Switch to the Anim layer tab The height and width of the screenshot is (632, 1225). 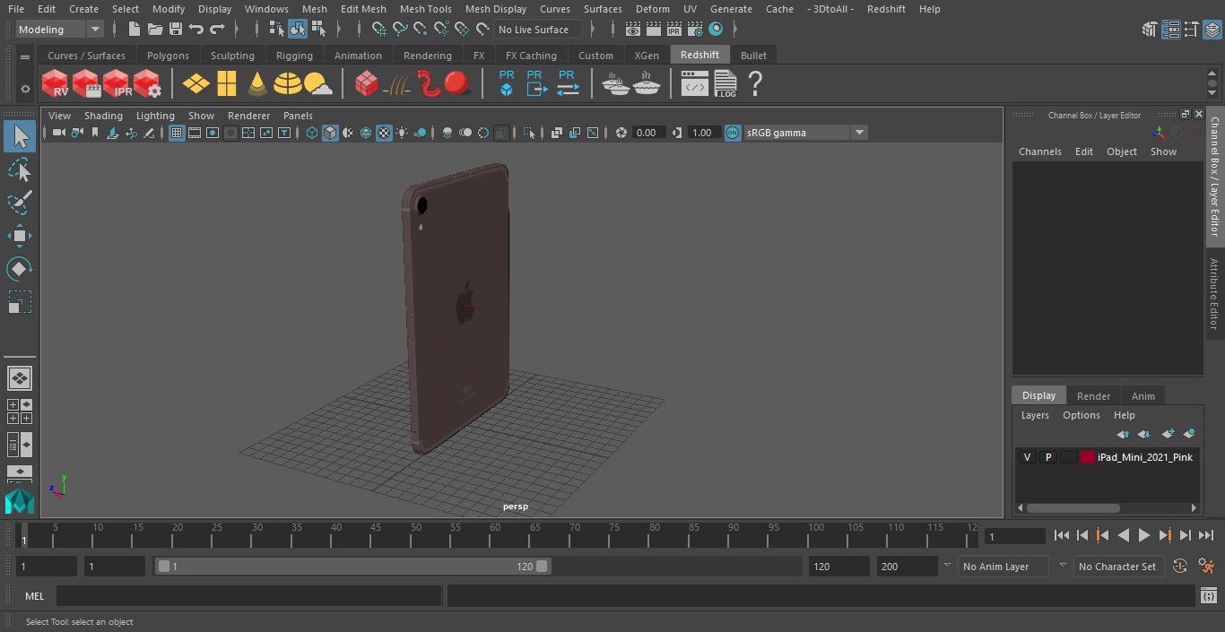1142,396
